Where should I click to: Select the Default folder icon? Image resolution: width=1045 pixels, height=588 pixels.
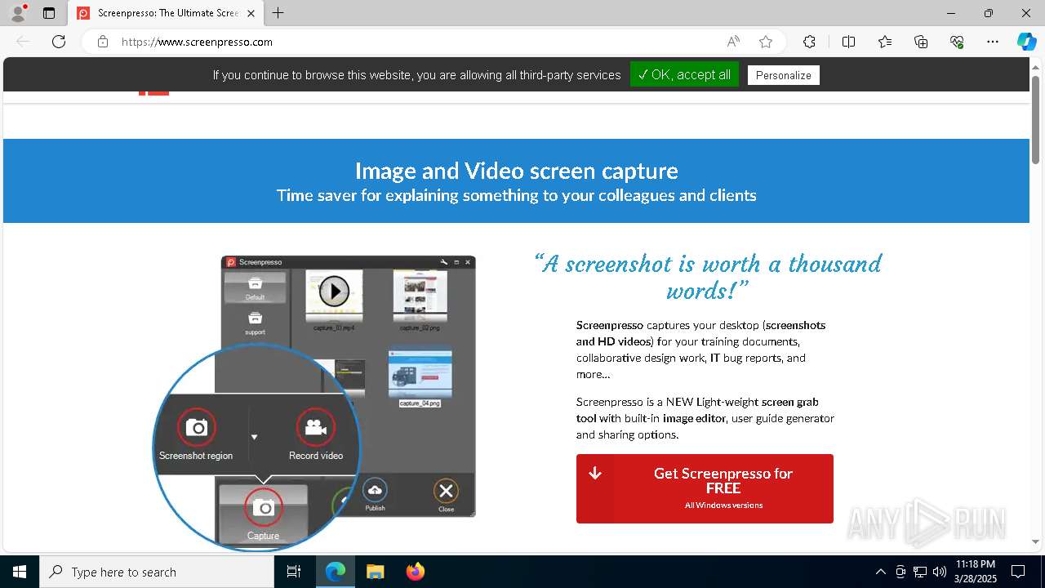point(255,283)
